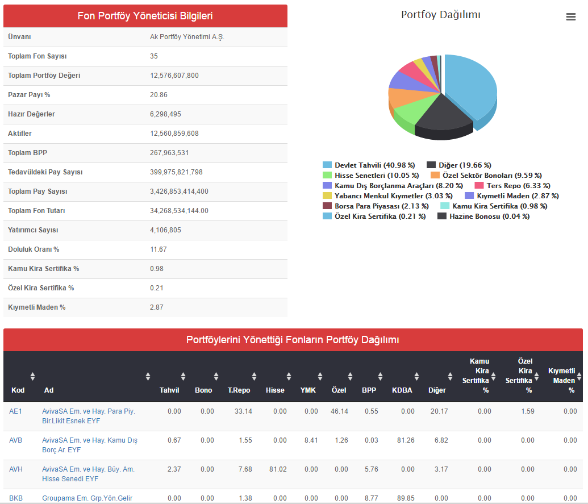Viewport: 588px width, 504px height.
Task: Open the AVB fund code link
Action: point(15,440)
